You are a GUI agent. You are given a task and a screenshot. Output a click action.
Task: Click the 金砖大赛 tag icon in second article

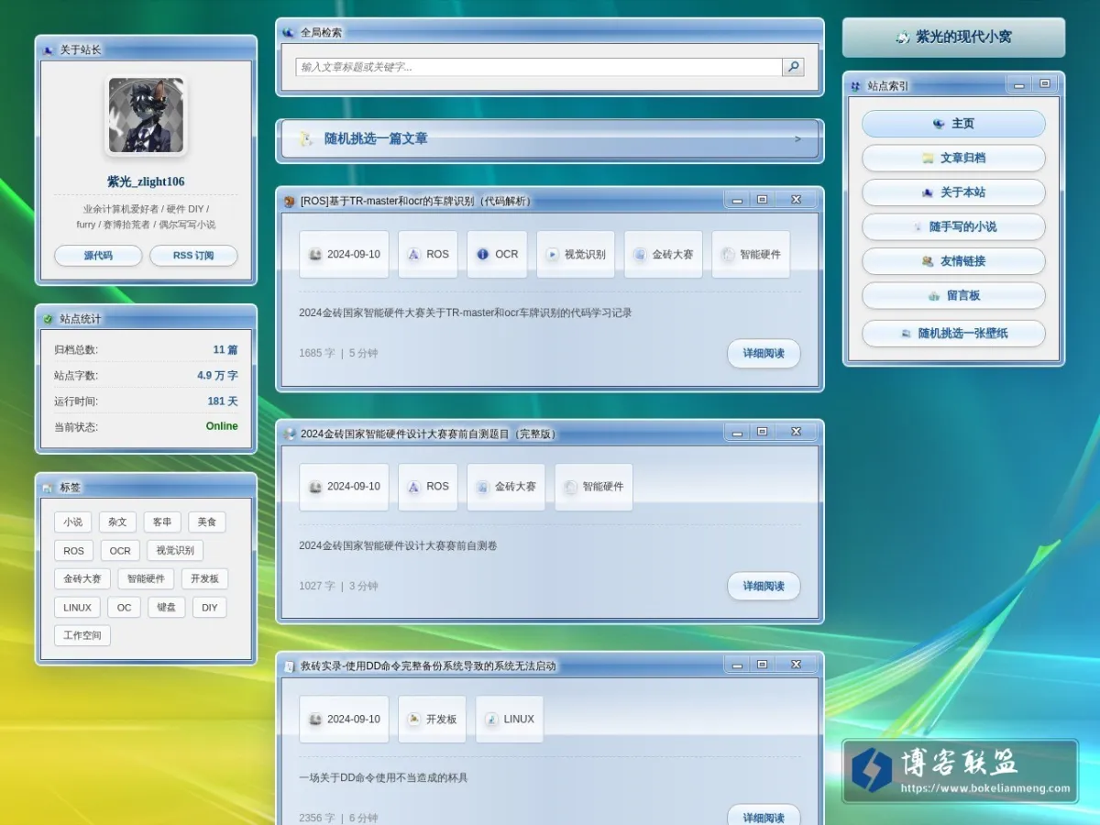pyautogui.click(x=483, y=488)
